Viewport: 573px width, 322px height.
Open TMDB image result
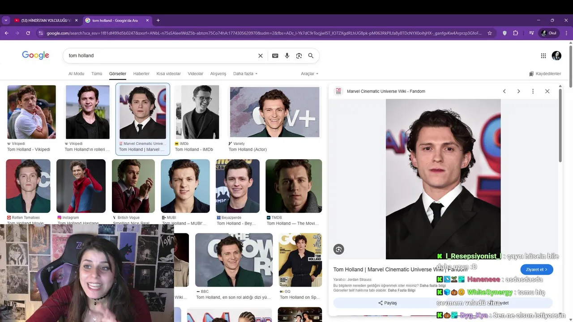pos(294,186)
